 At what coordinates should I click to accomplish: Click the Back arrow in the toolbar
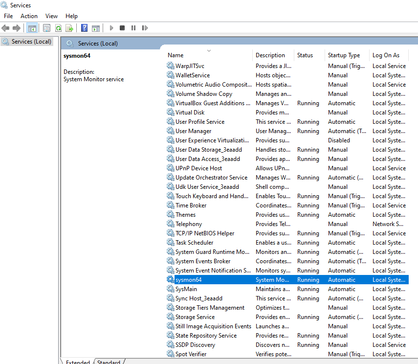pyautogui.click(x=6, y=28)
